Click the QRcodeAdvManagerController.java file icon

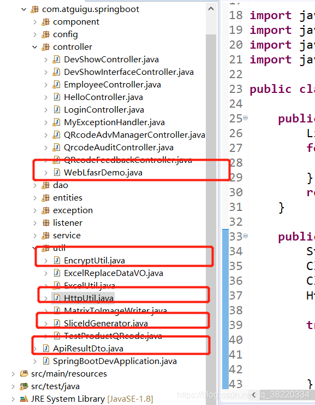[56, 135]
